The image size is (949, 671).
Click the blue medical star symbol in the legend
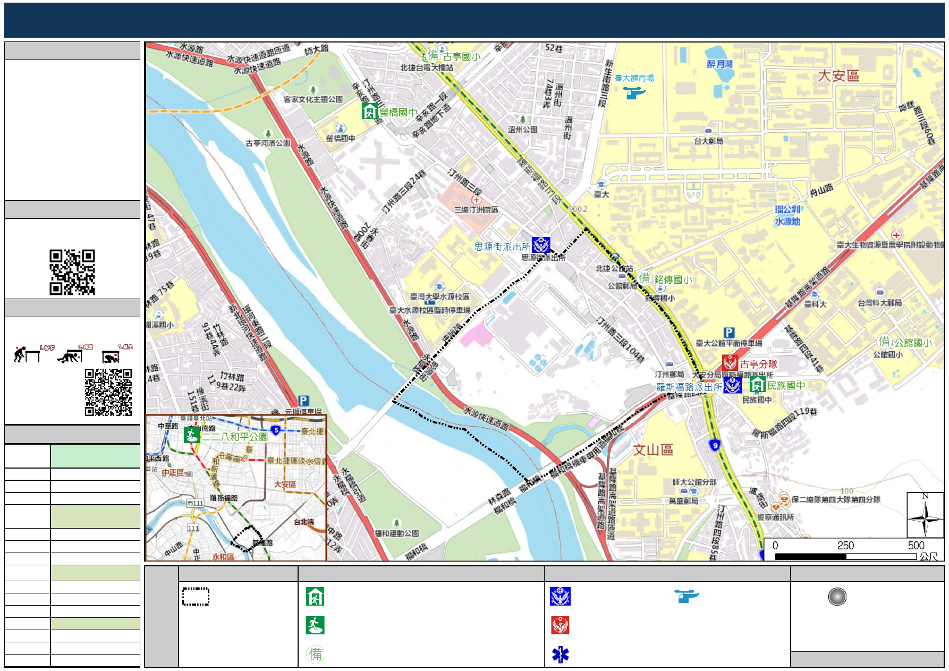click(560, 655)
